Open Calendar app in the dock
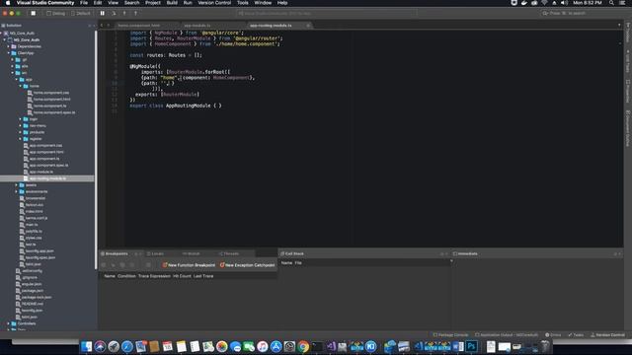This screenshot has width=632, height=355. 168,346
